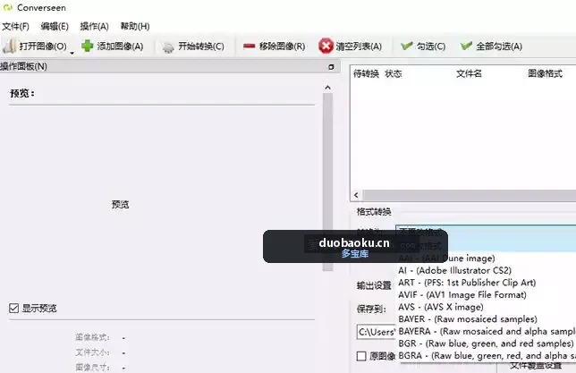
Task: Click the C:\Users save path field
Action: [x=377, y=332]
